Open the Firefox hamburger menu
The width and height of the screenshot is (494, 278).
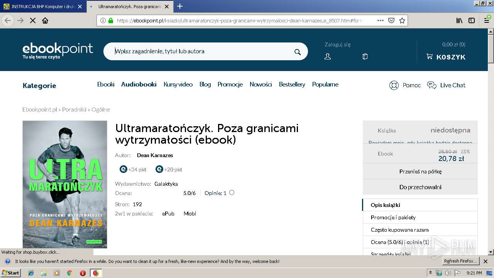click(487, 20)
